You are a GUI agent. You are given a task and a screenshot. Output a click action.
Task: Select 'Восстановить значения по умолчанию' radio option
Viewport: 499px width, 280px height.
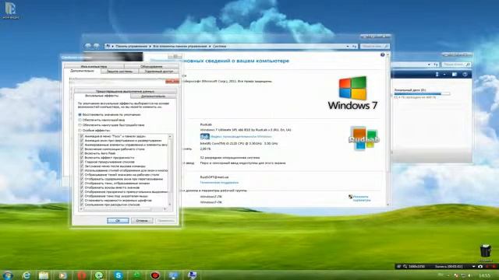pyautogui.click(x=80, y=114)
